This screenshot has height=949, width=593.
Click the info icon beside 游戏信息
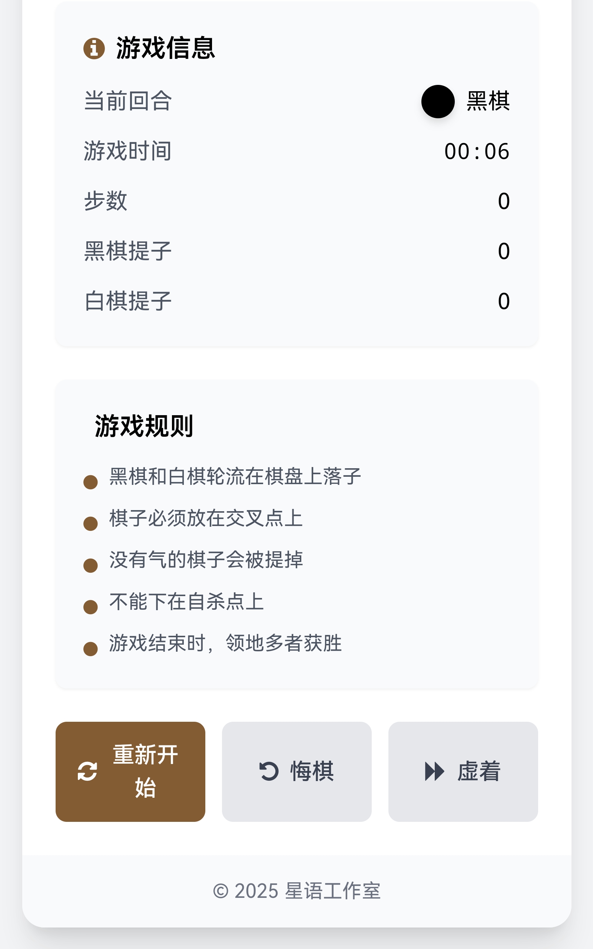94,49
